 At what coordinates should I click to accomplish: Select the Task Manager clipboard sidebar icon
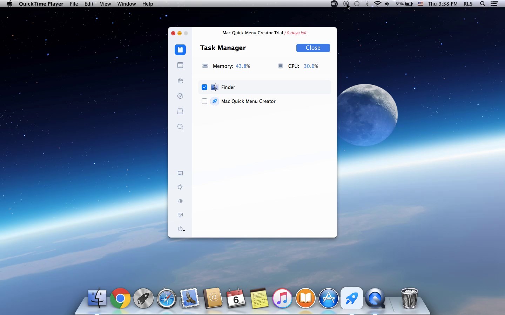tap(180, 50)
